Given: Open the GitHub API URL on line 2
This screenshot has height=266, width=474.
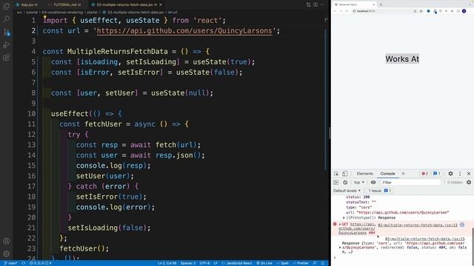Looking at the screenshot, I should click(x=184, y=31).
